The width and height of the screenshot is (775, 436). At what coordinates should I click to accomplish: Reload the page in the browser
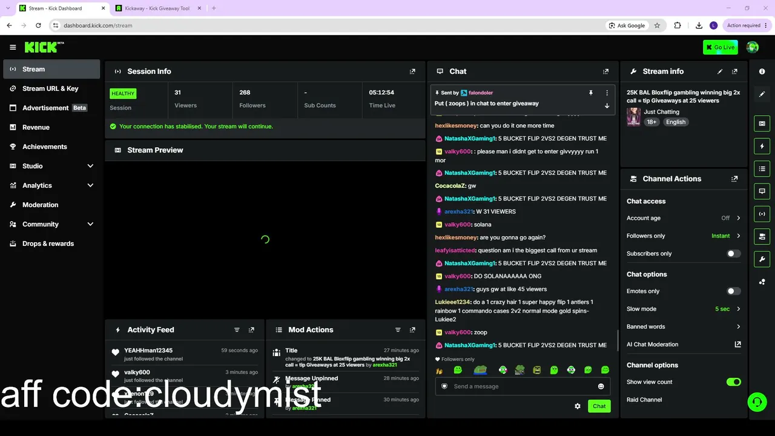(38, 25)
